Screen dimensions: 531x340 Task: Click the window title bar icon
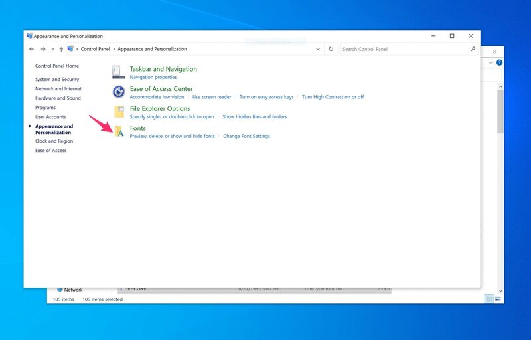coord(29,36)
